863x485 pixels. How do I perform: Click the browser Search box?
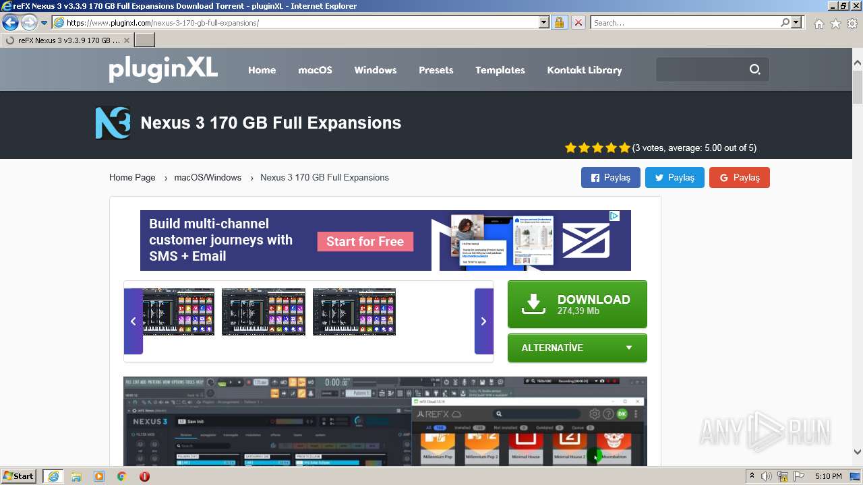click(685, 22)
